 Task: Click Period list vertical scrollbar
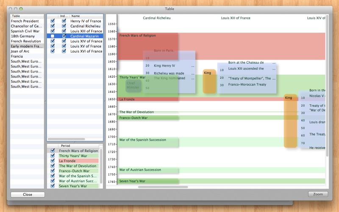tap(101, 166)
